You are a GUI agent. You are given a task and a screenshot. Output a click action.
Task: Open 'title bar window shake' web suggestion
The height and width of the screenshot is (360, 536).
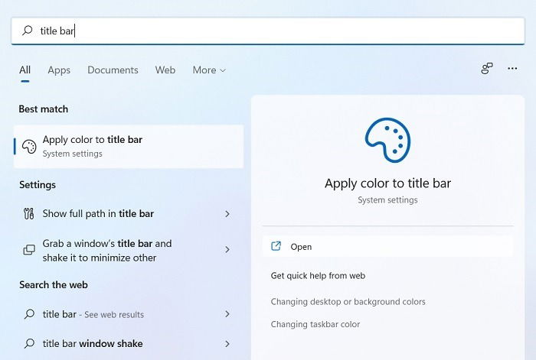coord(129,344)
